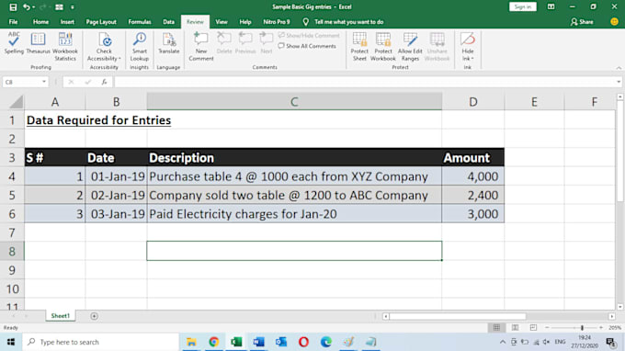
Task: Go to Previous comment
Action: pyautogui.click(x=245, y=43)
